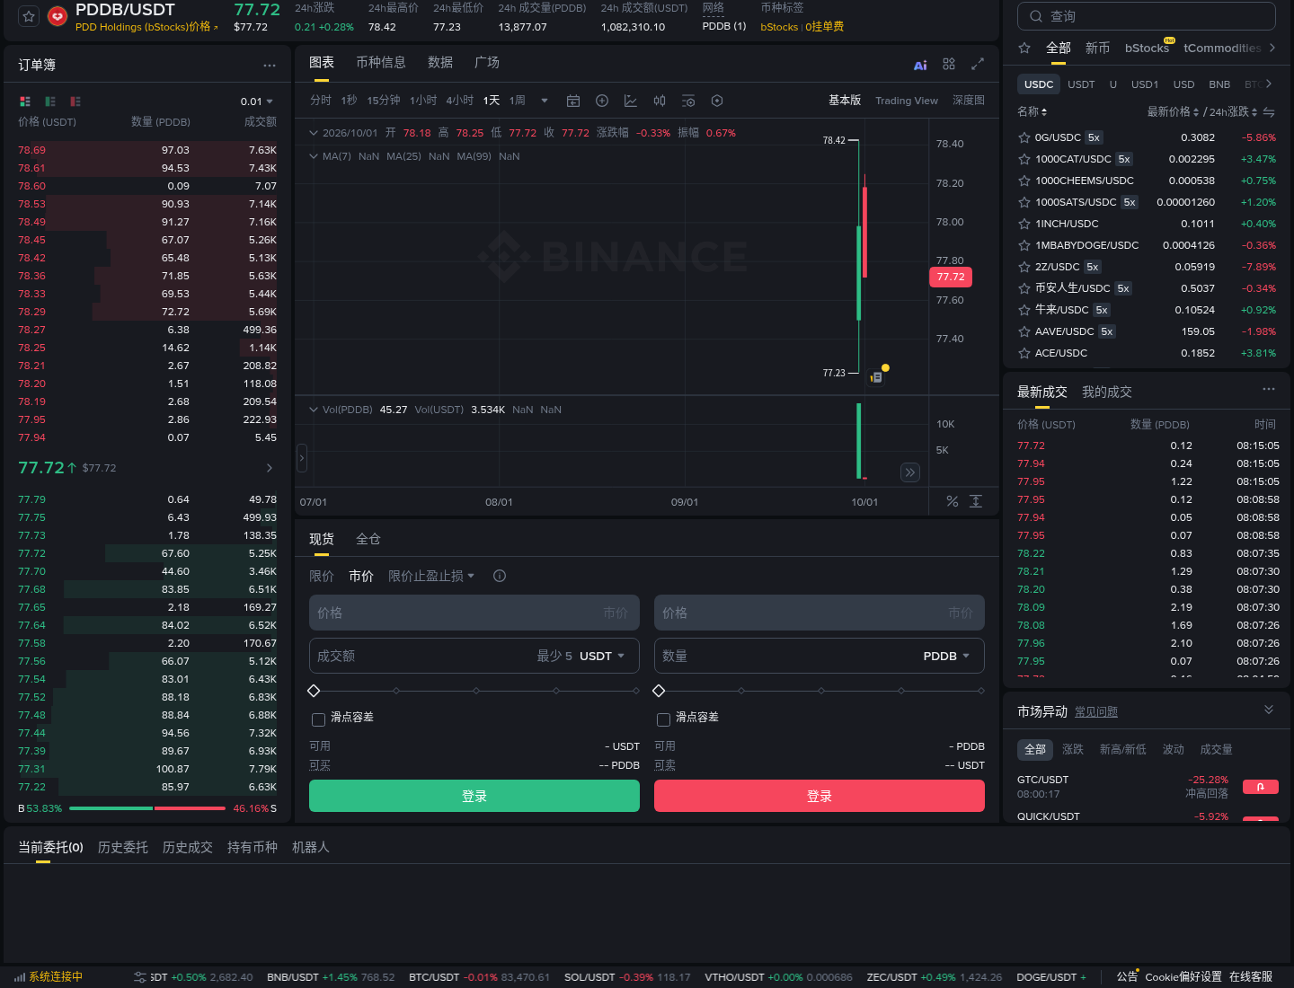Click the info icon beside stop-limit
This screenshot has width=1294, height=988.
500,576
